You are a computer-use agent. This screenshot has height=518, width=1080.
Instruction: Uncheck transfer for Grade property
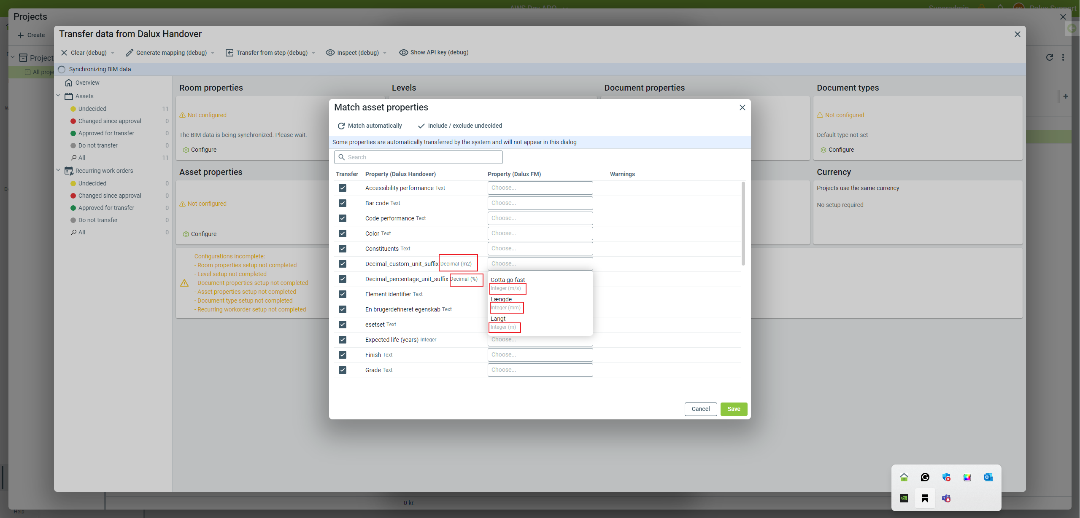(343, 370)
